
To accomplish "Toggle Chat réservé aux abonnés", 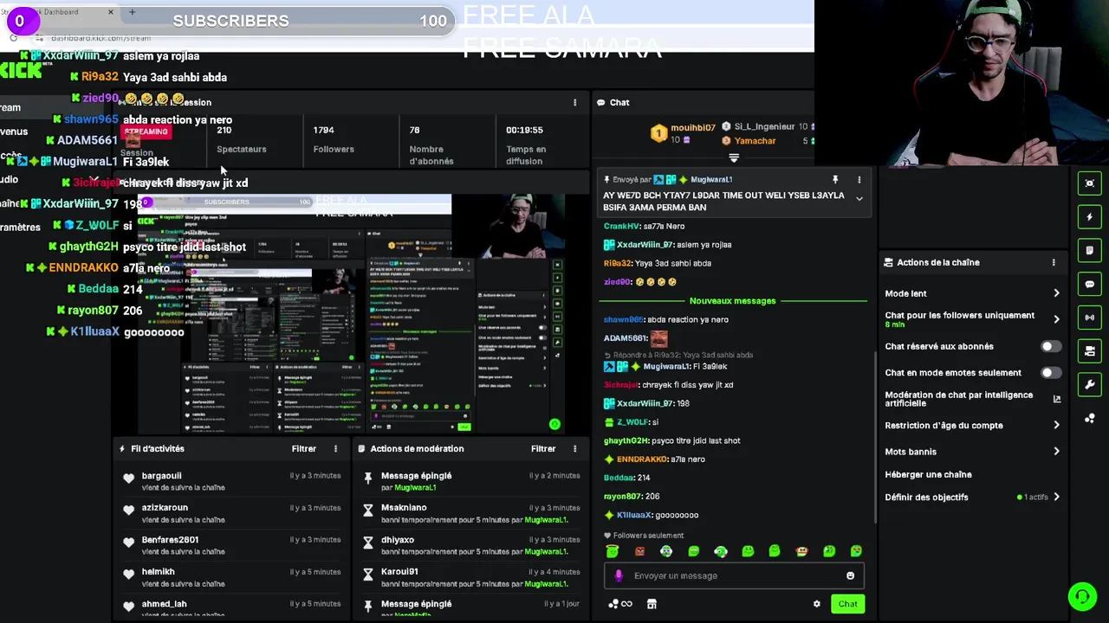I will tap(1050, 346).
